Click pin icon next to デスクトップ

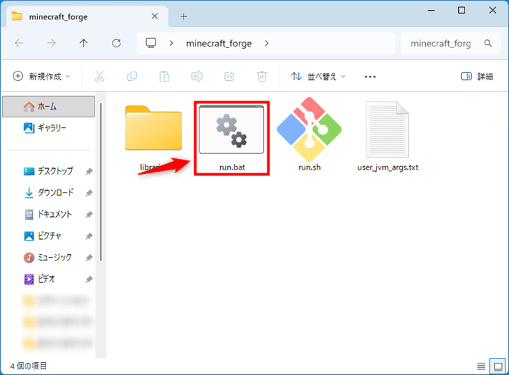click(x=89, y=171)
